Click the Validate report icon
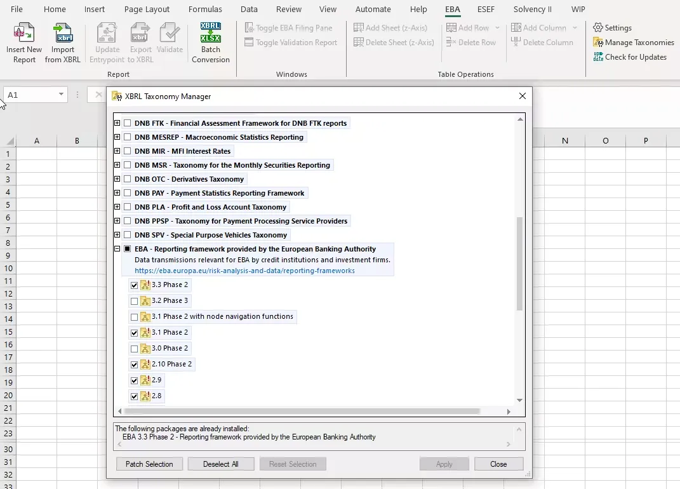 tap(170, 32)
